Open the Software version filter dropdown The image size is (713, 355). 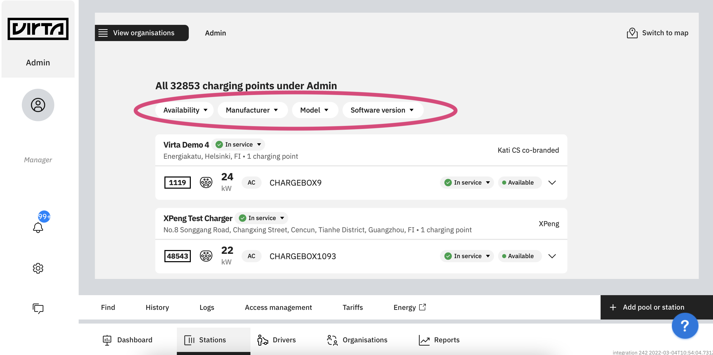tap(383, 110)
